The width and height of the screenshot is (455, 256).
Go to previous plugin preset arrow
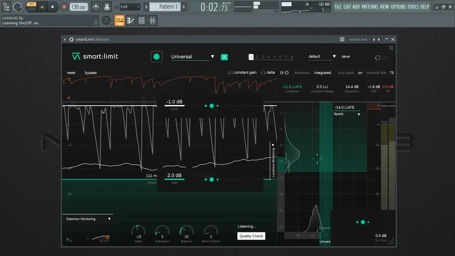point(374,40)
